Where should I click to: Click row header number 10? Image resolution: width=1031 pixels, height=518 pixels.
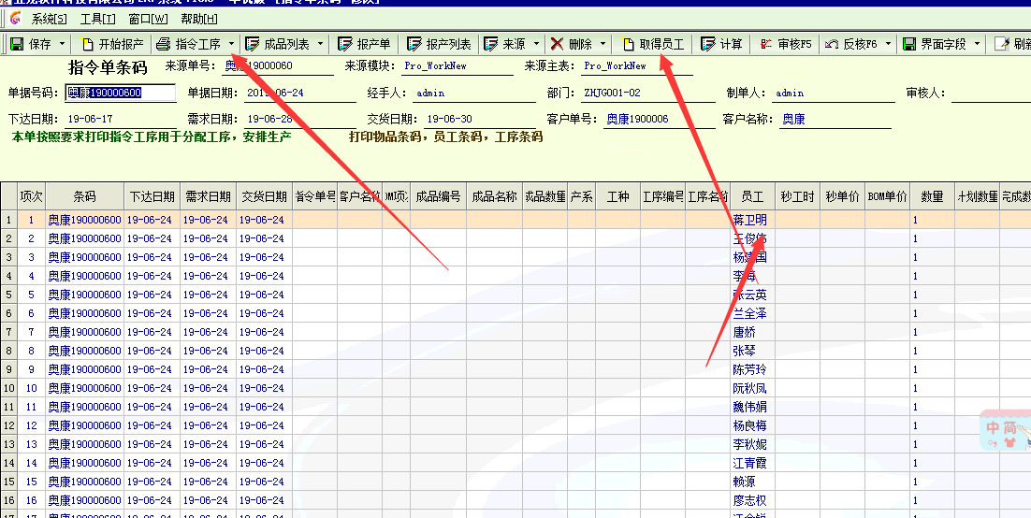(x=8, y=389)
